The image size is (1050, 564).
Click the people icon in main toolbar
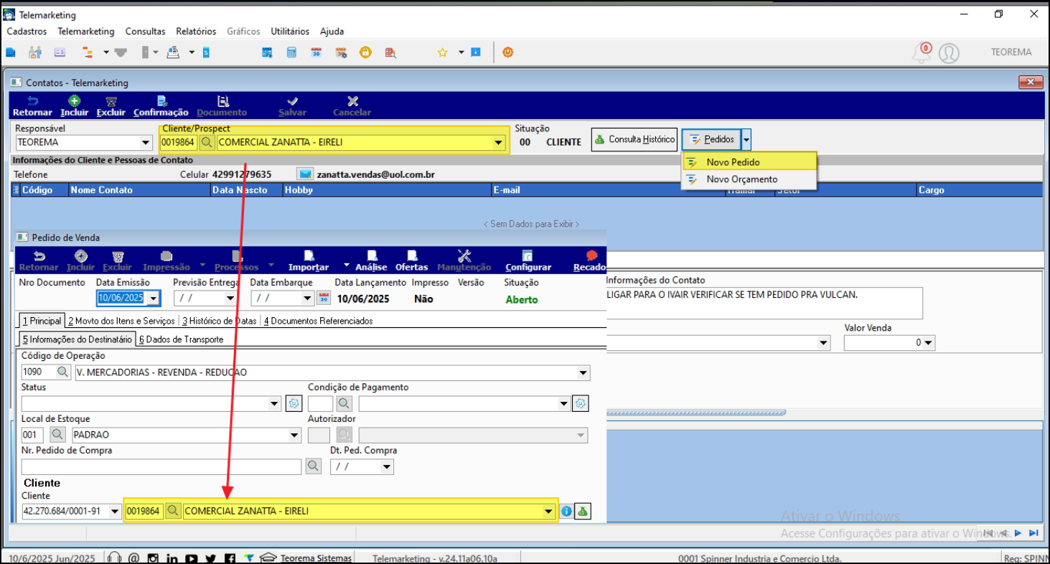tap(35, 52)
